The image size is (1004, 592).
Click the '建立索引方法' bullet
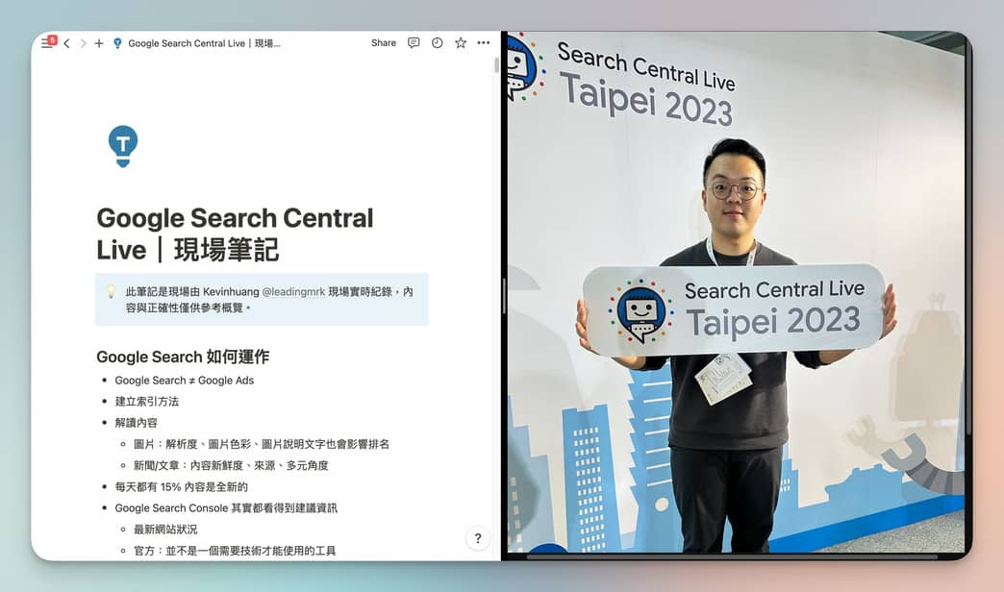[x=146, y=402]
